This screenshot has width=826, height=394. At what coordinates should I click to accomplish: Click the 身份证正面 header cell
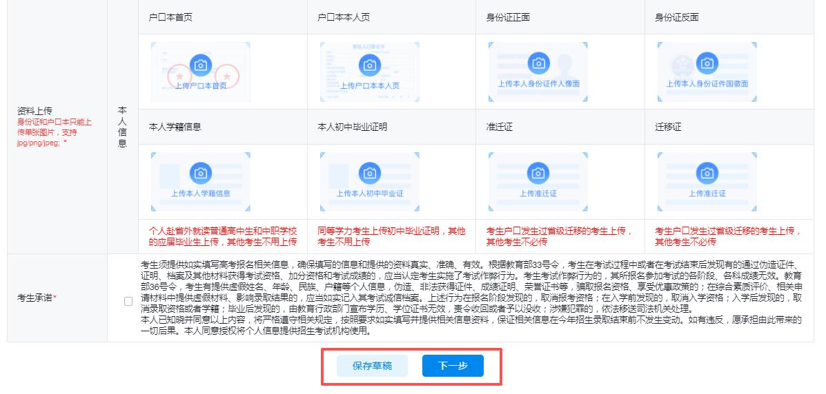click(560, 17)
